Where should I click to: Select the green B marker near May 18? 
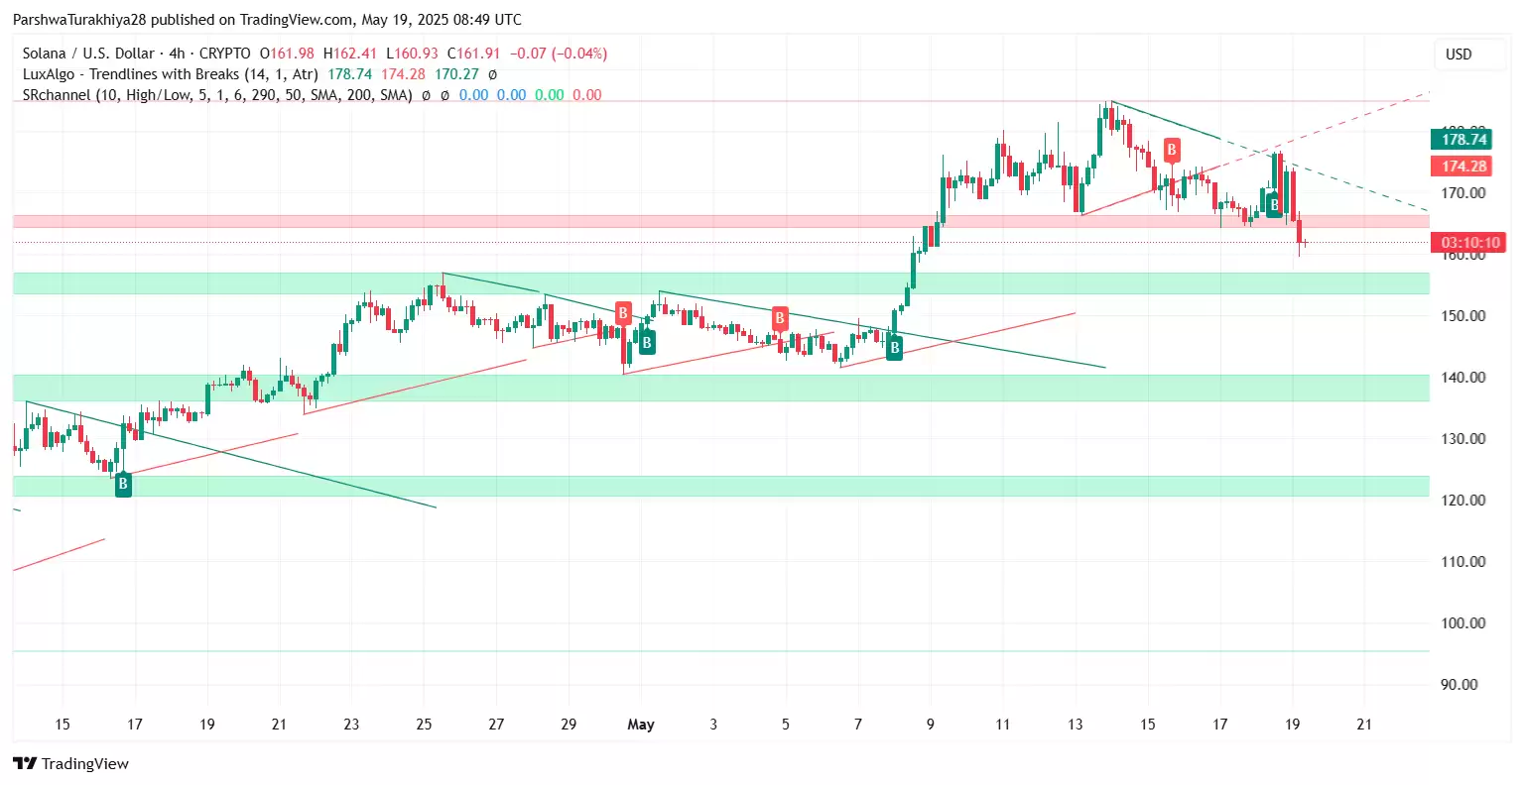point(1274,206)
